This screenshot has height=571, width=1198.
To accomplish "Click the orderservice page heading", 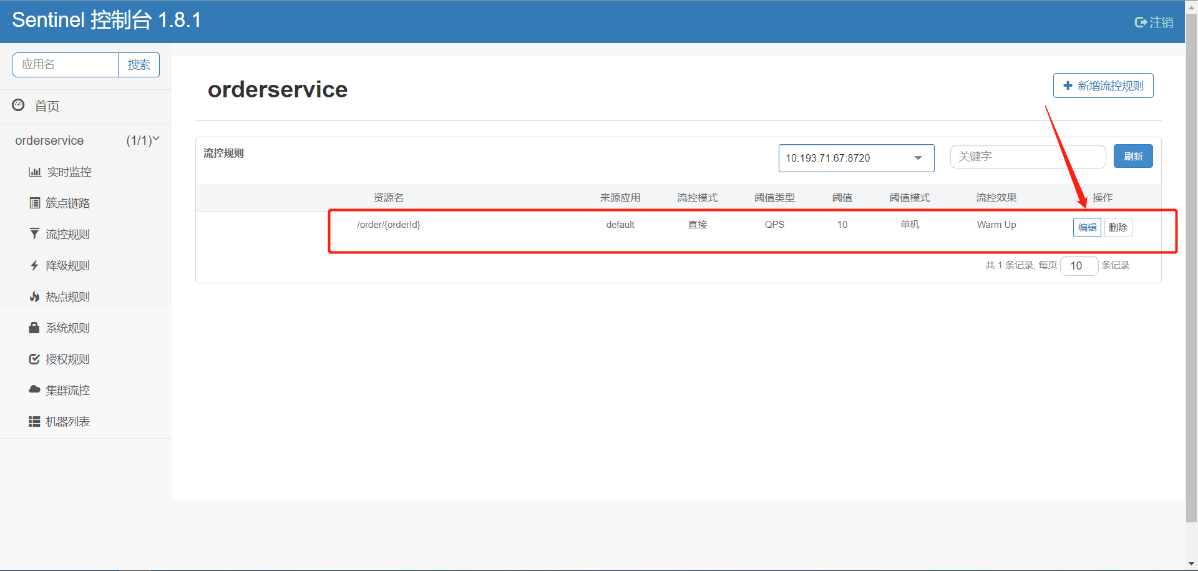I will [278, 89].
